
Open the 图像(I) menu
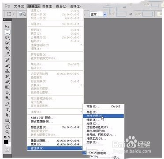point(47,6)
